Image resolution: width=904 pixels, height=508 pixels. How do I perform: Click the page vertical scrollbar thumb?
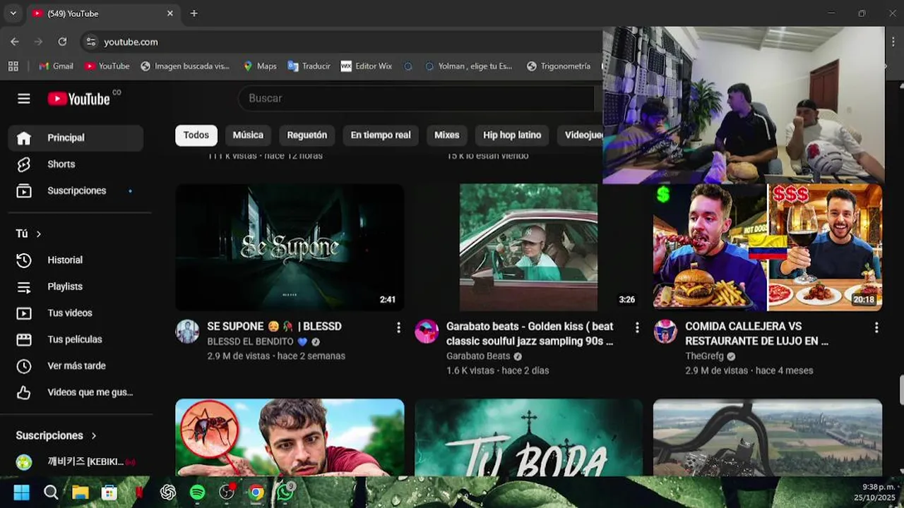point(900,390)
